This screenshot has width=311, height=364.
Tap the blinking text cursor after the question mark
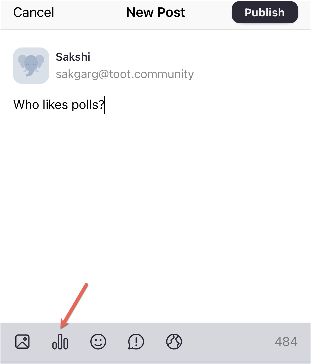[105, 105]
